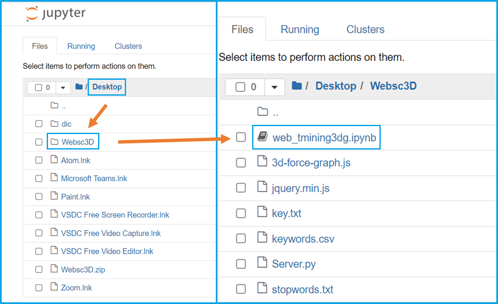Click the Jupyter logo
This screenshot has height=304, width=498.
click(55, 13)
